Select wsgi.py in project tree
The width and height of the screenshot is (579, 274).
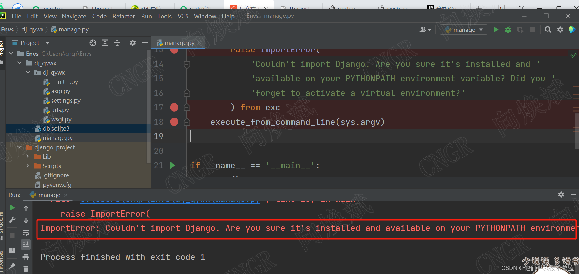57,119
